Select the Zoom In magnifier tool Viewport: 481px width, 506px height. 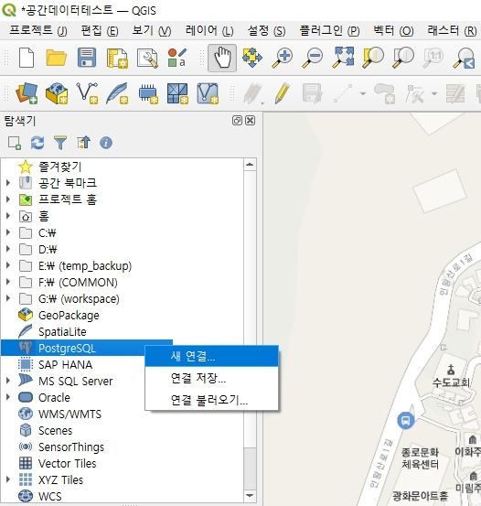(x=283, y=58)
